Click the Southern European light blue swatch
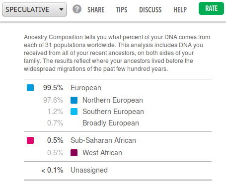Viewport: 226px width, 183px height. coord(74,112)
